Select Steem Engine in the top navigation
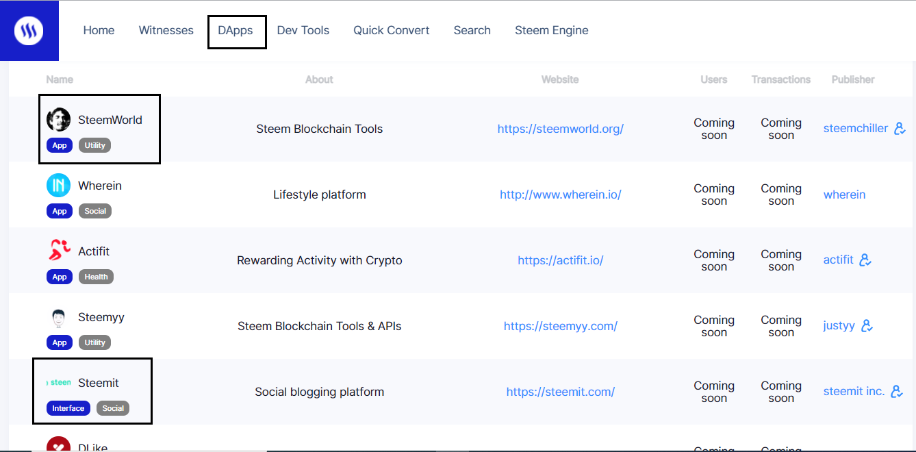 coord(551,30)
